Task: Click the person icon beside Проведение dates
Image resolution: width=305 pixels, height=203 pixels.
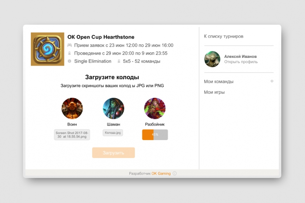Action: 69,53
